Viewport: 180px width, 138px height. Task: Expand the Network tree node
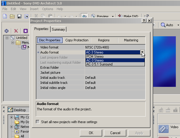click(11, 127)
